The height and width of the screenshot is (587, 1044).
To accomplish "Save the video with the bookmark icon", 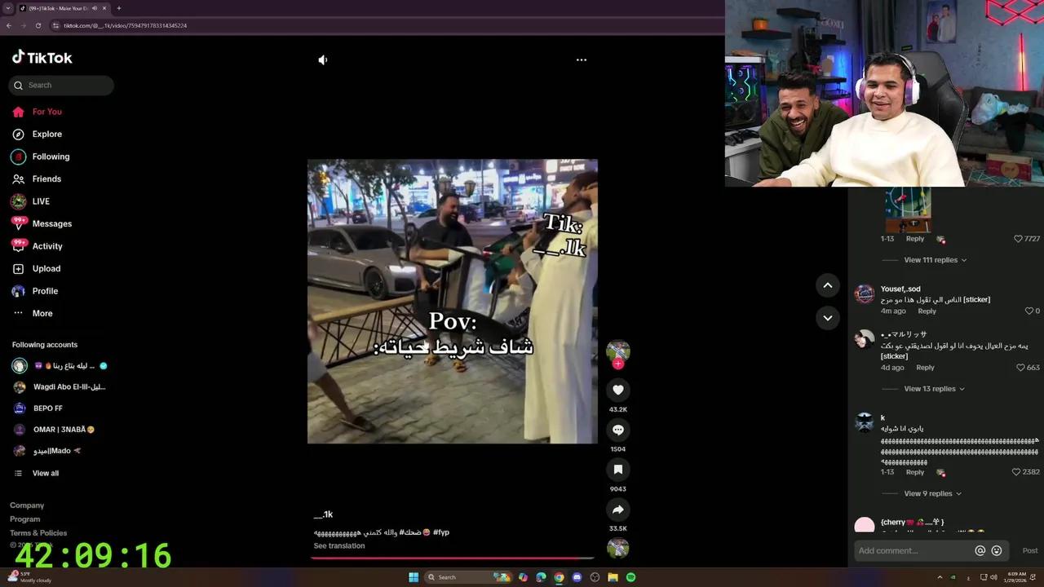I will coord(617,470).
